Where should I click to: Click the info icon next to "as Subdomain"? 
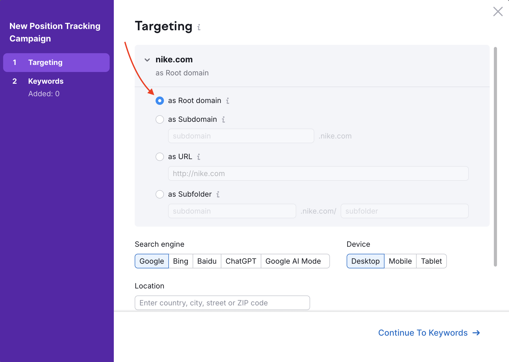(x=223, y=119)
